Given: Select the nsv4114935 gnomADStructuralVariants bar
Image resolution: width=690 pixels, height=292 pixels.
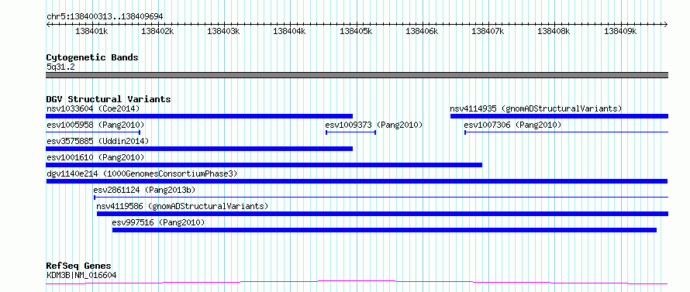Looking at the screenshot, I should pyautogui.click(x=559, y=116).
